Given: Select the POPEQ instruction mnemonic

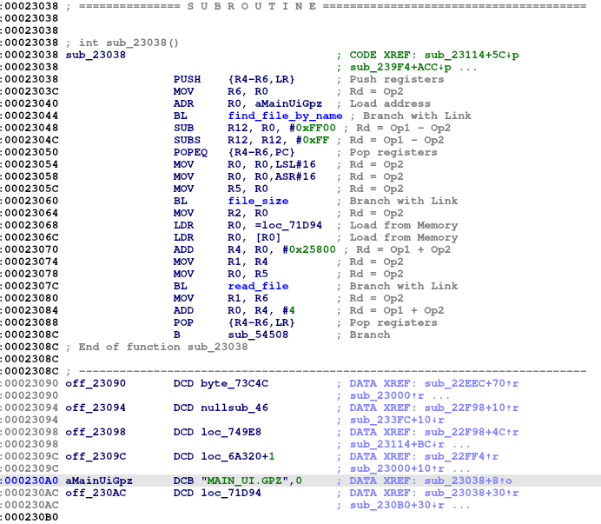Looking at the screenshot, I should pyautogui.click(x=191, y=152).
